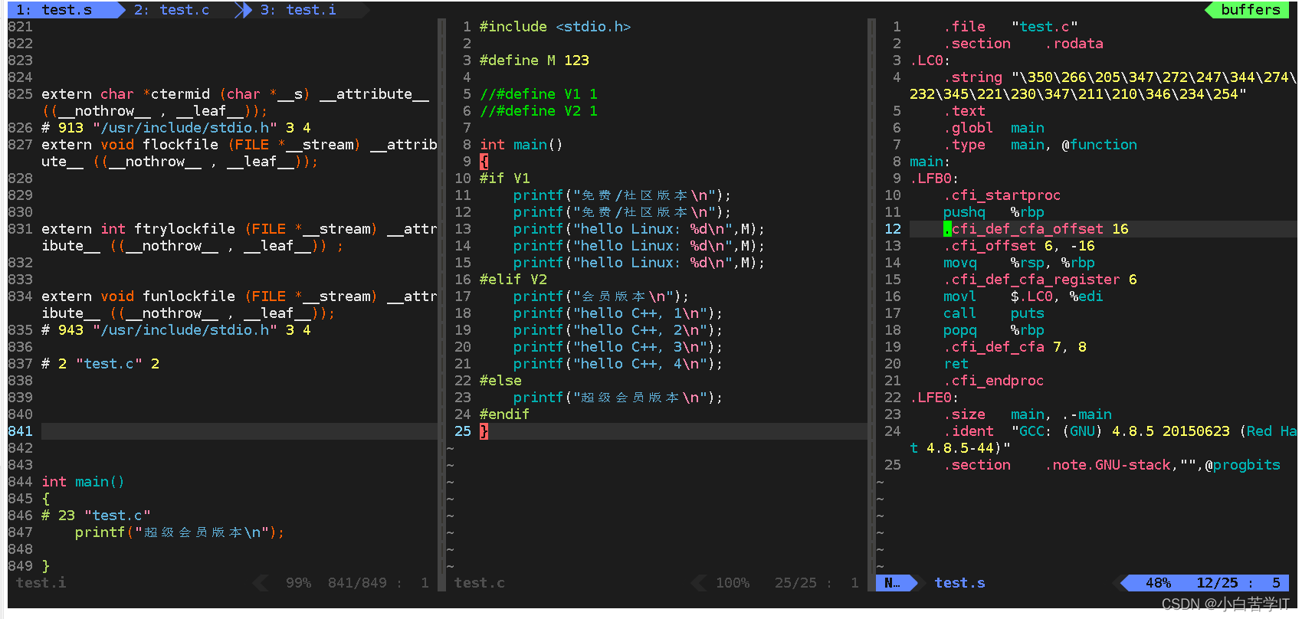
Task: Click the .globl main directive
Action: coord(994,128)
